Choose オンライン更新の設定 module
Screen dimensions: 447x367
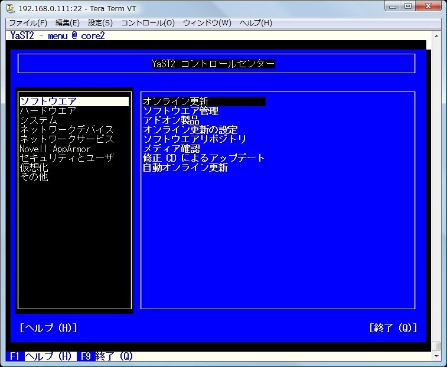pos(190,130)
